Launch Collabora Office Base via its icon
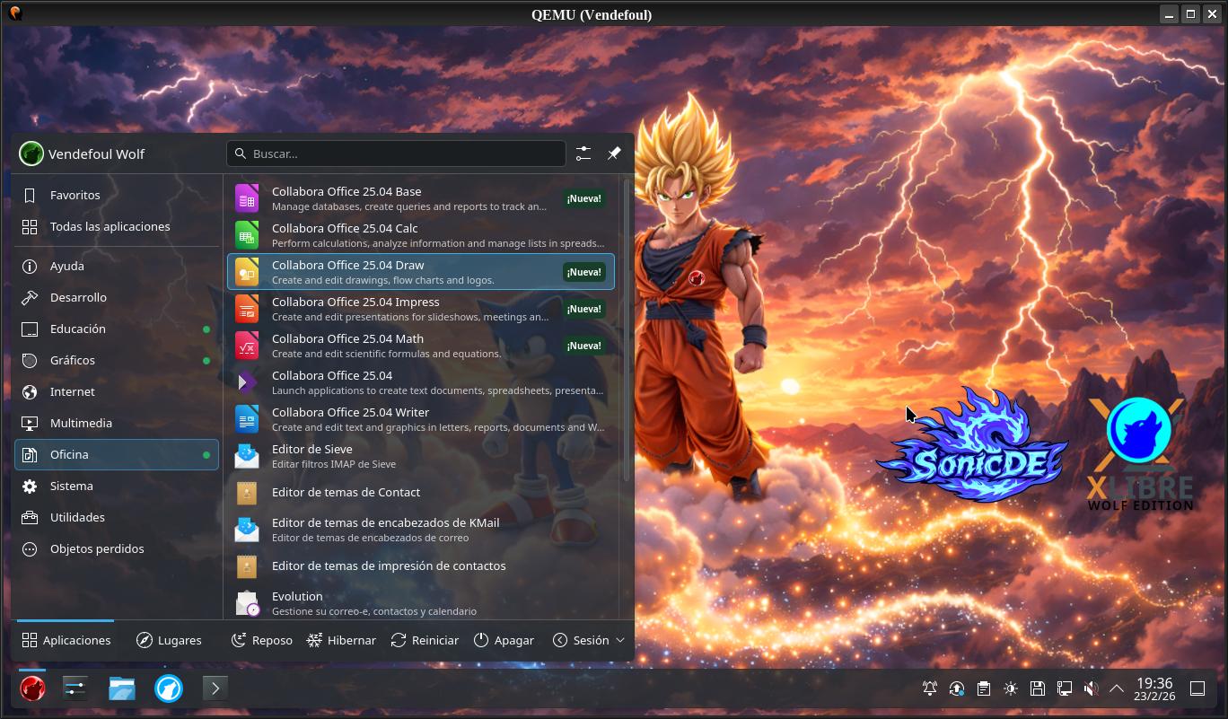 (x=247, y=198)
